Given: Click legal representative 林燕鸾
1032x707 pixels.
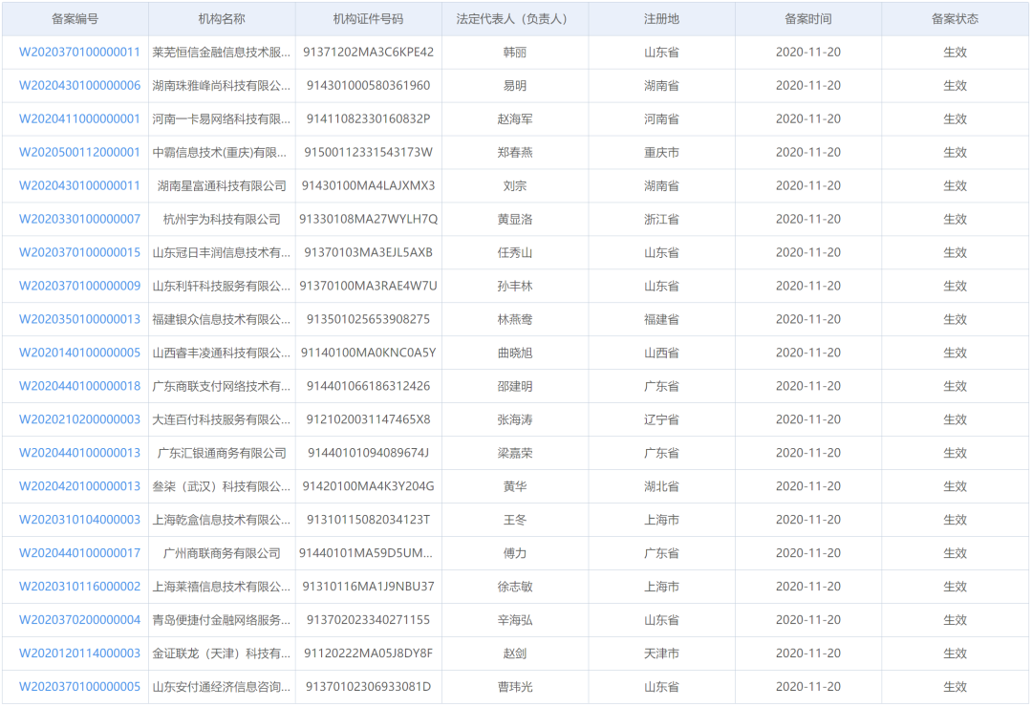Looking at the screenshot, I should [515, 319].
